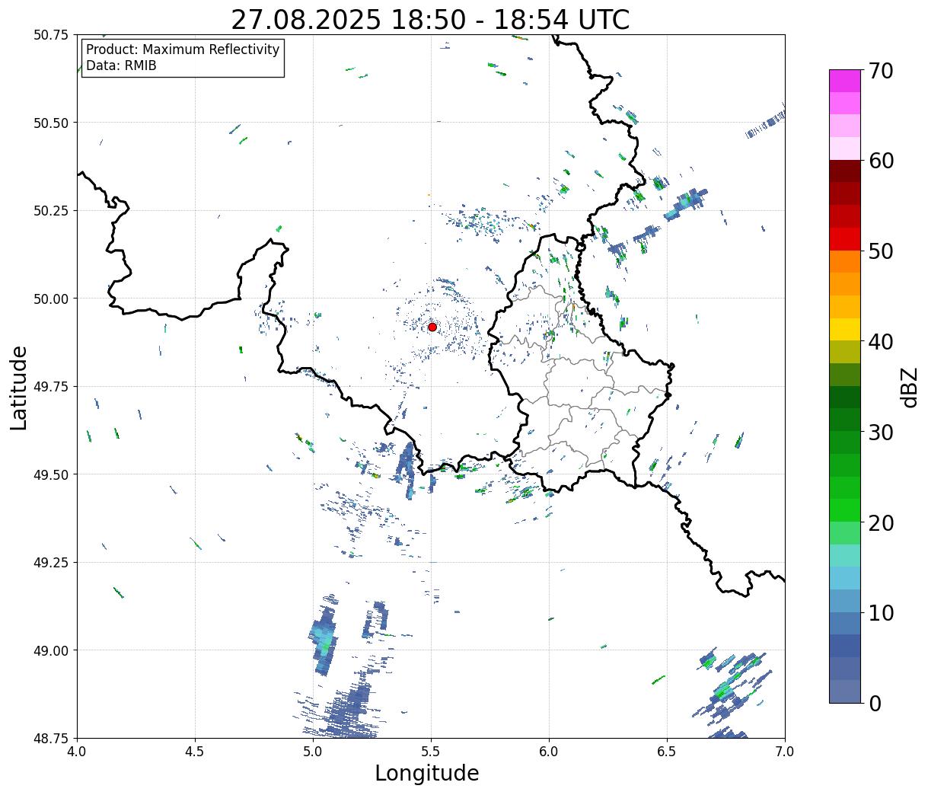Click the colorbar tick label 50

pyautogui.click(x=880, y=251)
